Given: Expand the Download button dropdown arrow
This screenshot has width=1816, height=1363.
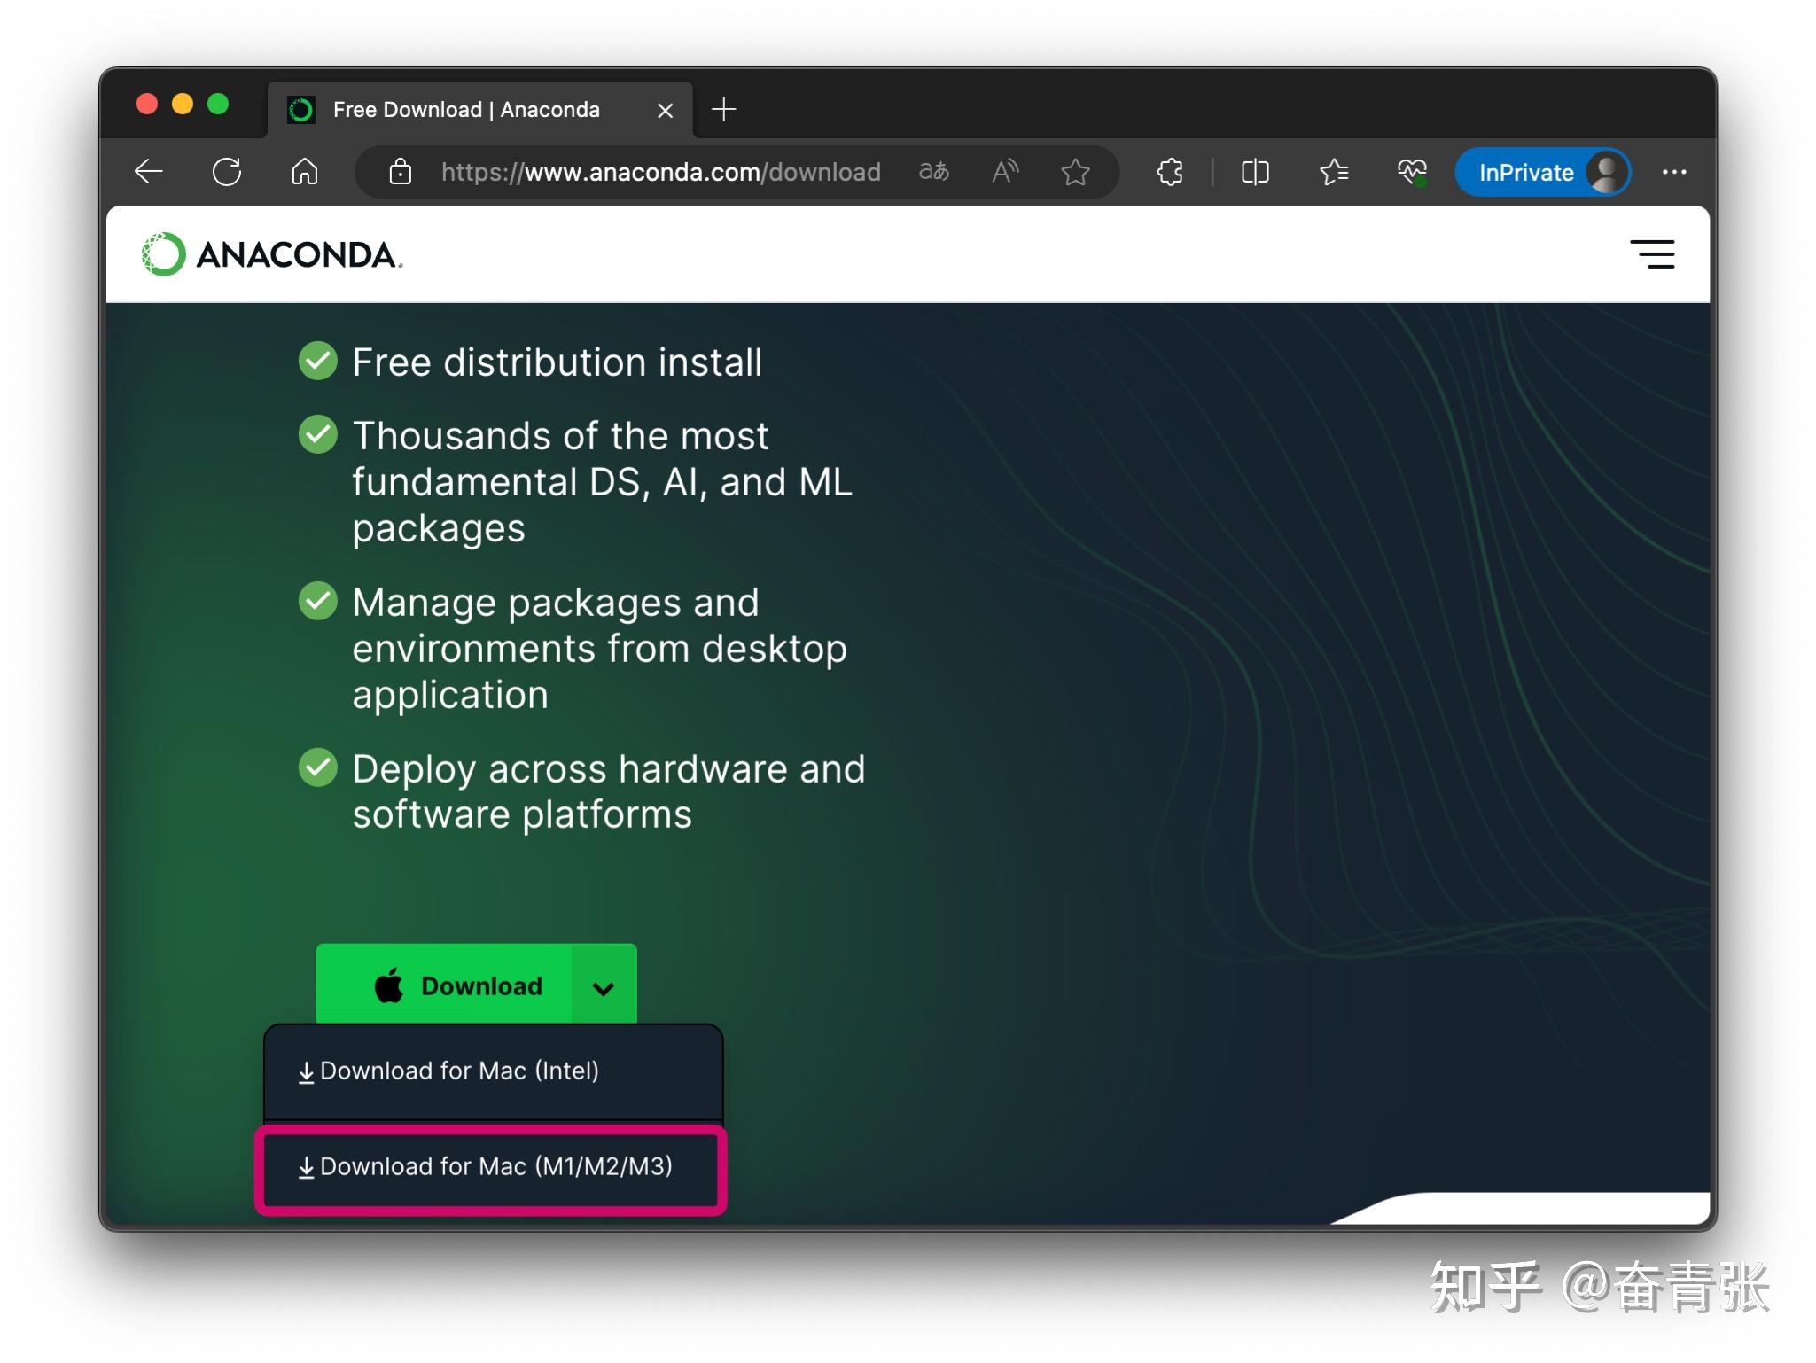Looking at the screenshot, I should click(x=604, y=987).
